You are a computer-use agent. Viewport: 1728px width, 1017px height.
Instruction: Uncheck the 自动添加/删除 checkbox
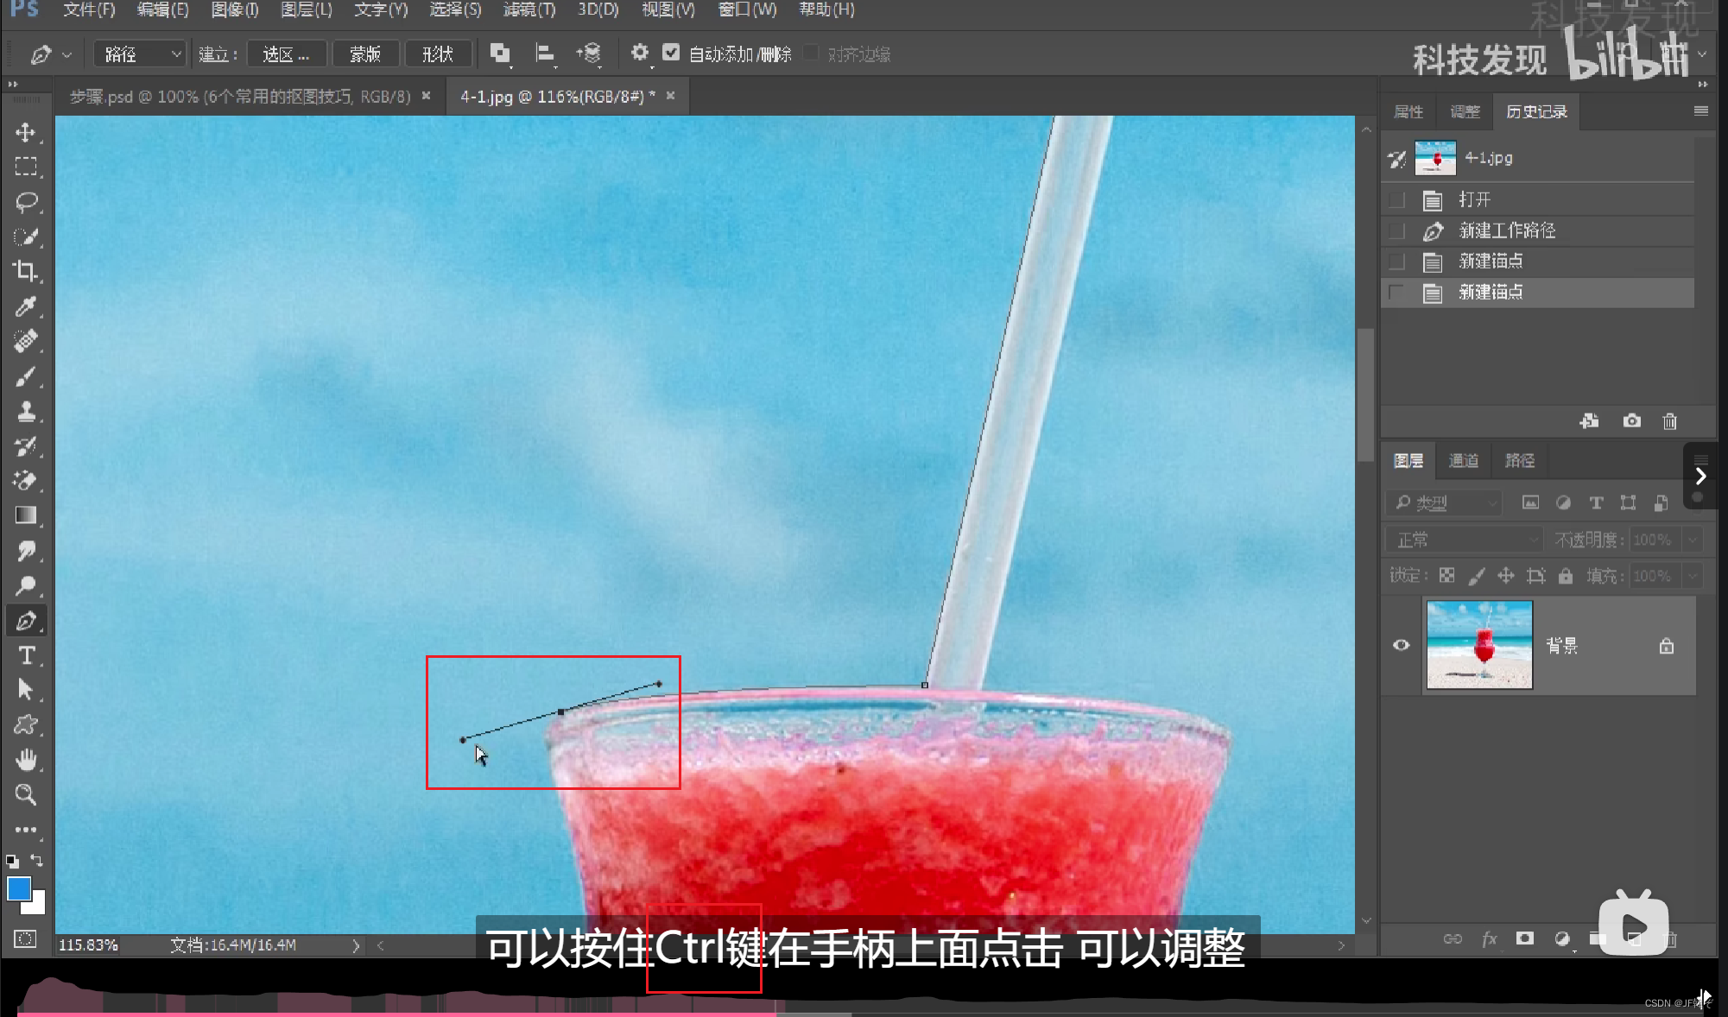point(671,54)
